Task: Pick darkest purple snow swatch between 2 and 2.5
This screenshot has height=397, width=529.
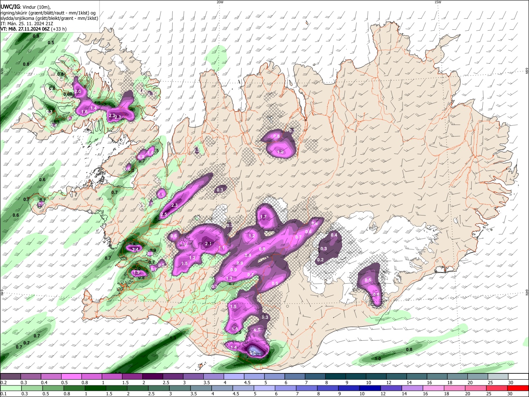Action: (x=152, y=377)
